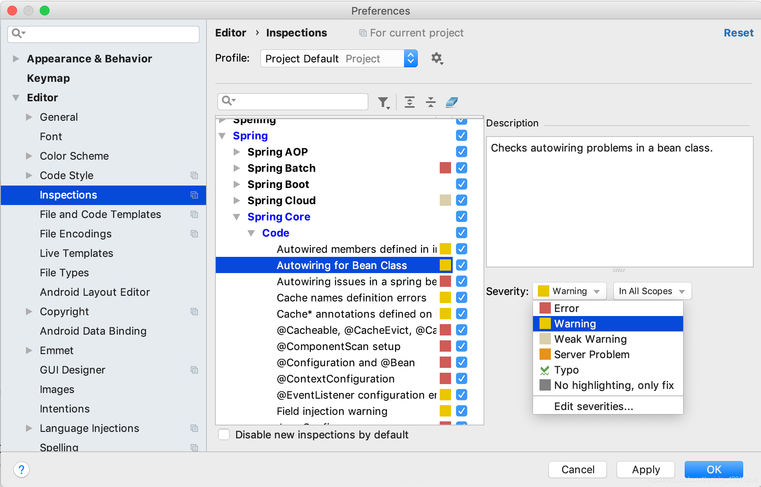The height and width of the screenshot is (487, 761).
Task: Enable Disable new inspections by default checkbox
Action: point(224,435)
